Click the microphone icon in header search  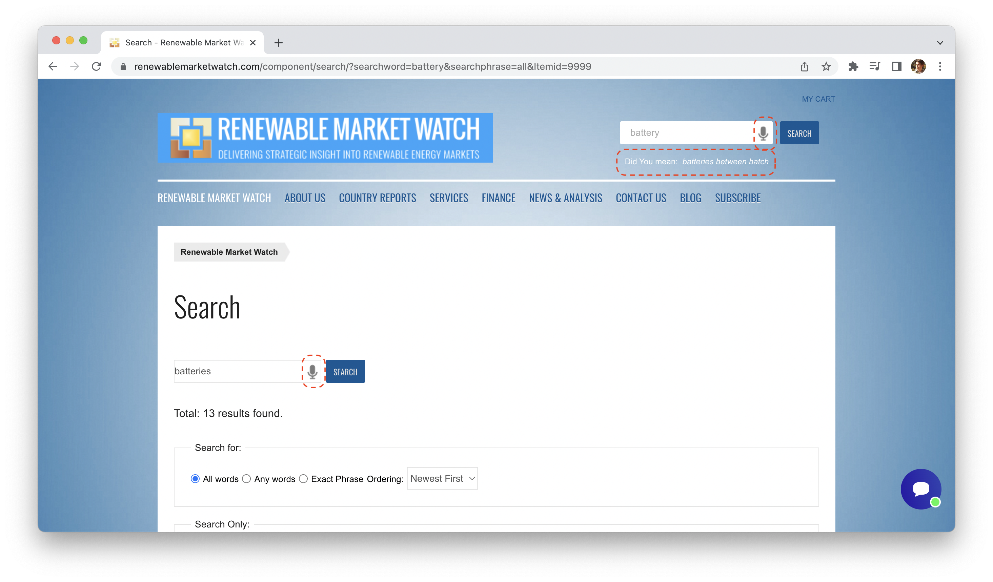tap(763, 133)
